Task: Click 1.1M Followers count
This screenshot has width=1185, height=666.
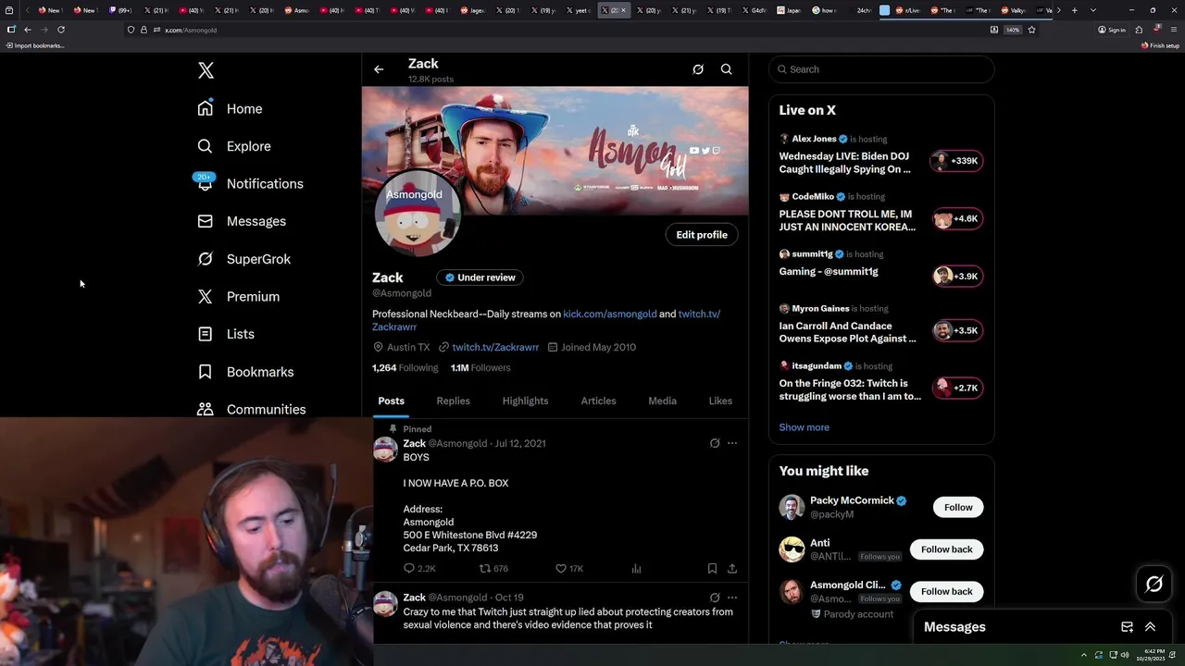Action: pos(480,367)
